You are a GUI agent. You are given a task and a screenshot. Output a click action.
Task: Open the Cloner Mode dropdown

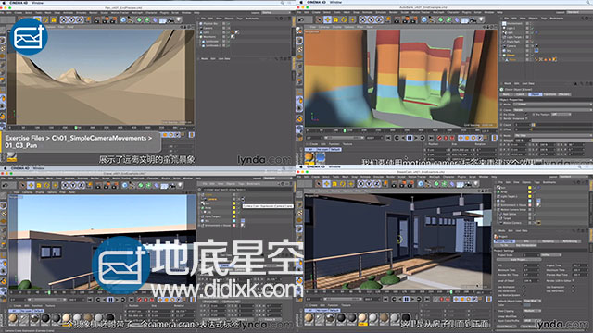552,104
